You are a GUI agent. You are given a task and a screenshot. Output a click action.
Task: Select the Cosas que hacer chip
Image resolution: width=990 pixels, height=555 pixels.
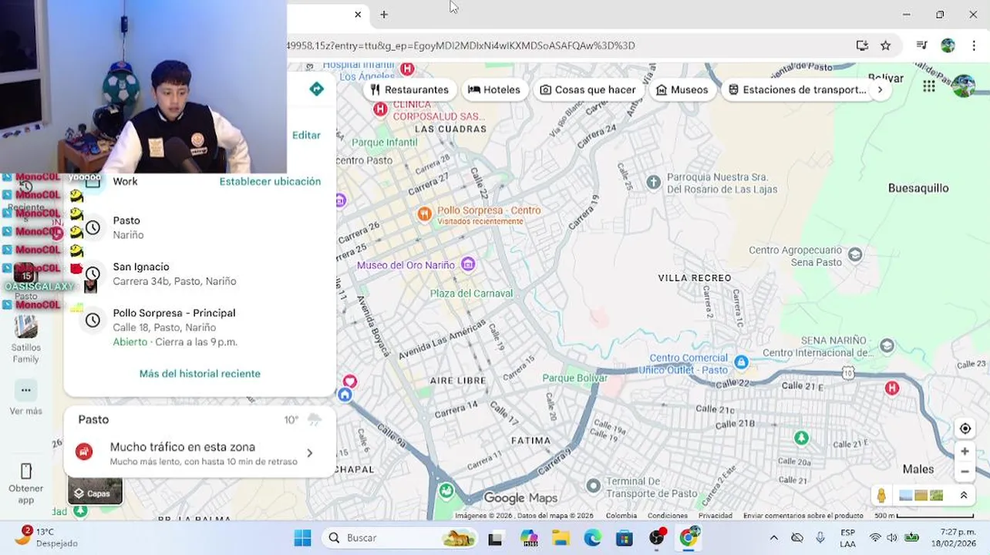point(588,89)
